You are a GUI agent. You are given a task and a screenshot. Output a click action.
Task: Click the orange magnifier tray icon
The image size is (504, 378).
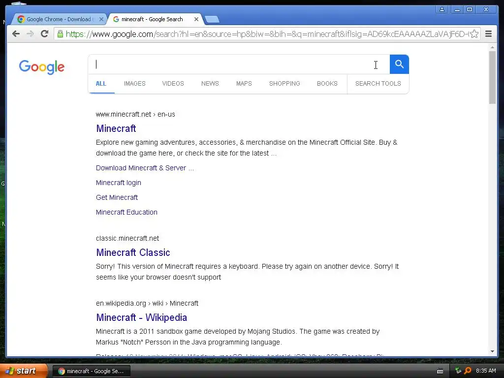tap(468, 371)
